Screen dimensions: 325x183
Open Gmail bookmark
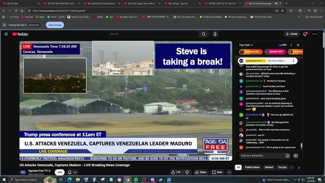tap(14, 17)
